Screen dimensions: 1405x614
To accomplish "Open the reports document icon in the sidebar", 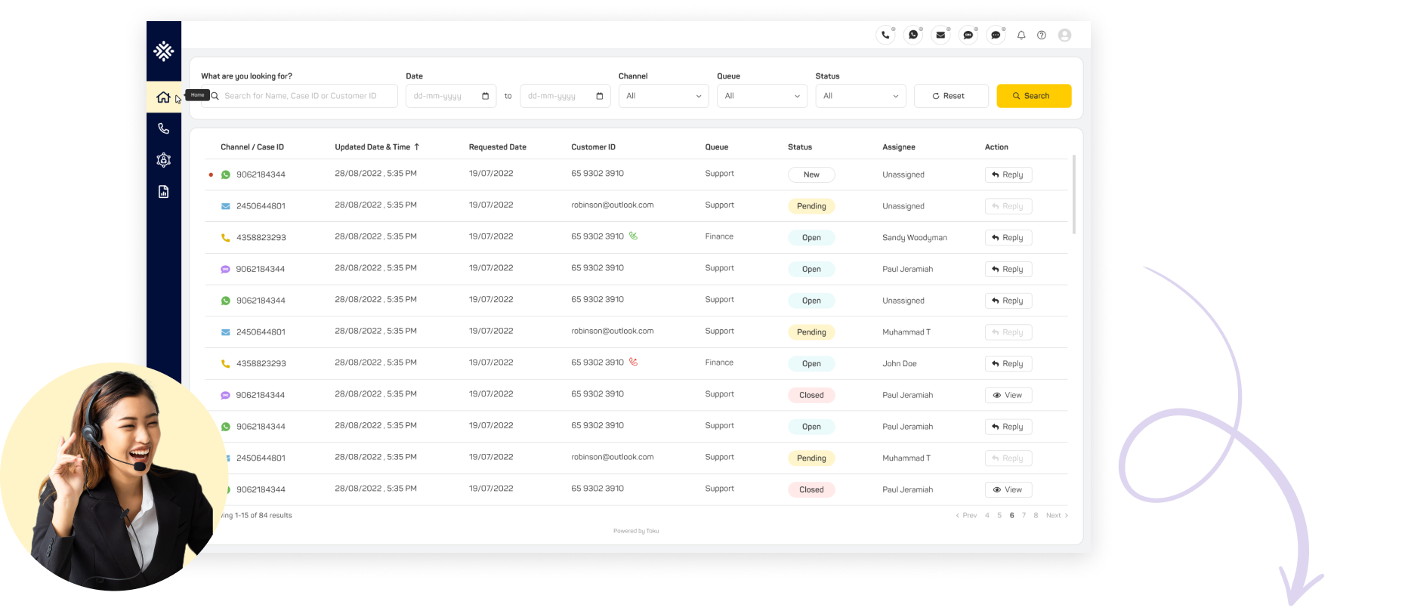I will click(163, 192).
